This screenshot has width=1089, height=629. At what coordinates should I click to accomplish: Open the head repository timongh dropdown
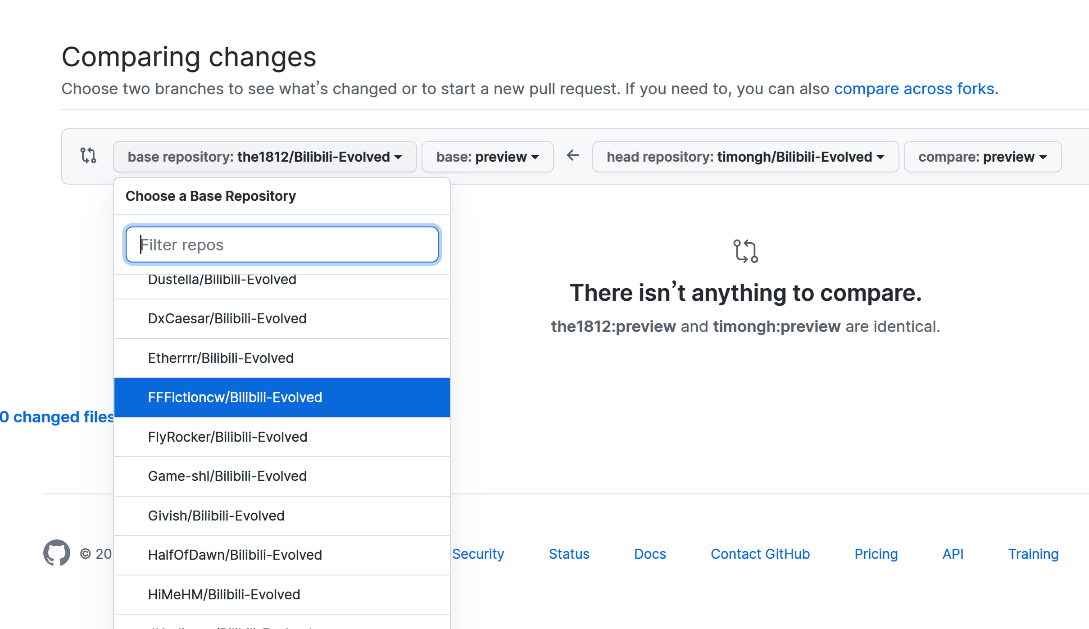click(745, 157)
